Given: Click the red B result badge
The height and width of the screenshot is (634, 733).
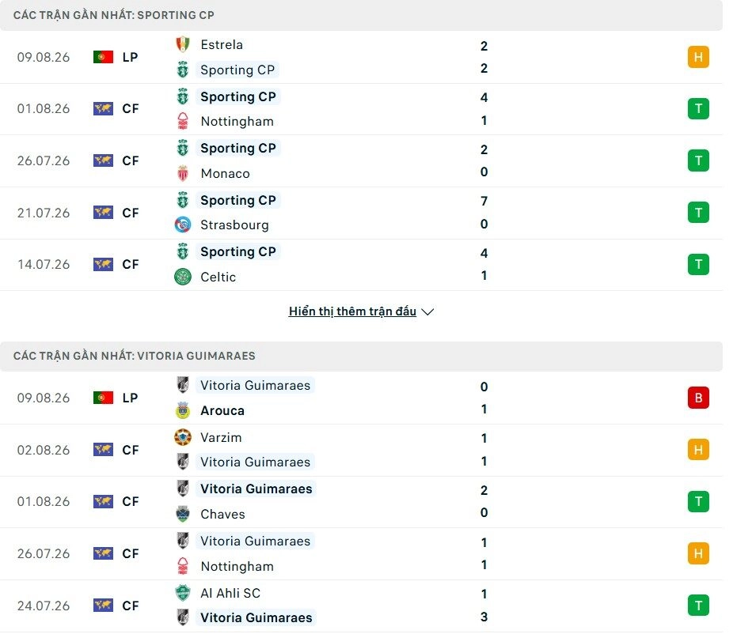Looking at the screenshot, I should (698, 398).
